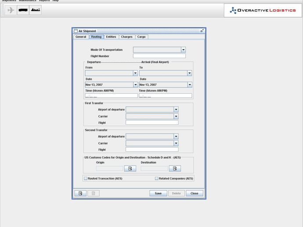This screenshot has height=227, width=303.
Task: Open First Transfer Airport of departure dropdown
Action: 176,110
